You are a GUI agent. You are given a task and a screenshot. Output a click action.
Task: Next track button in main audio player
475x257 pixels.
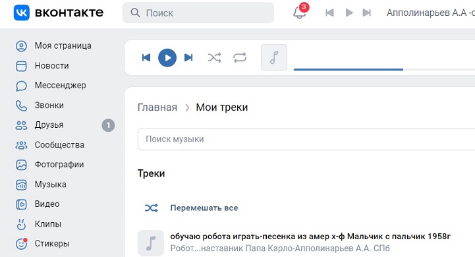pyautogui.click(x=188, y=57)
